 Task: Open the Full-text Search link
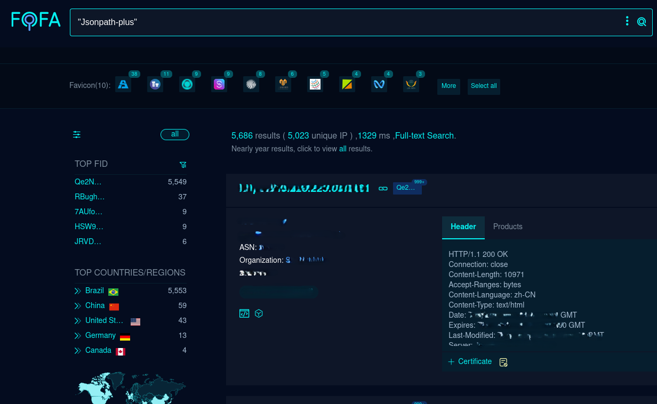pos(424,135)
